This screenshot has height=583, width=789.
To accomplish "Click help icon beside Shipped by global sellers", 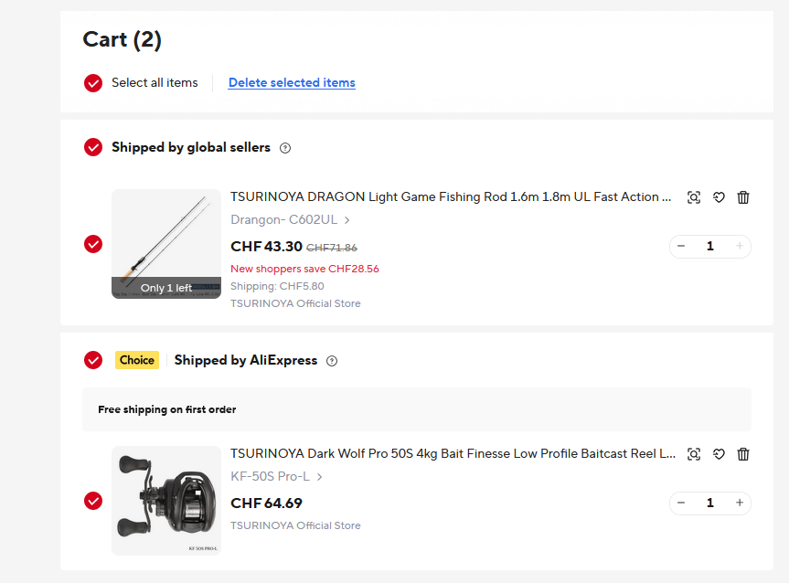I will pyautogui.click(x=285, y=148).
